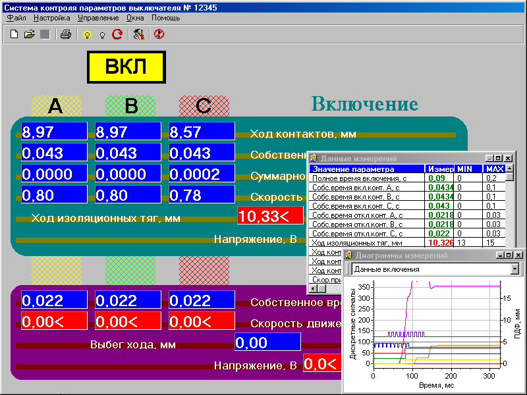
Task: Click the Диаграммы измерений window title icon
Action: coord(349,255)
